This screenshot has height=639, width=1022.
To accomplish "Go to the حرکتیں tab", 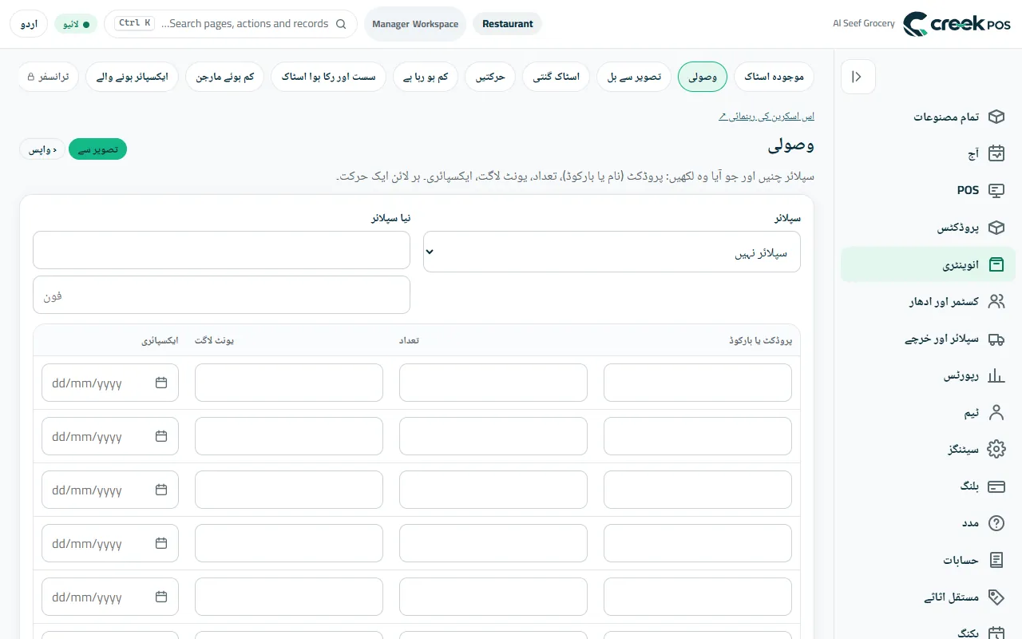I will click(x=490, y=77).
